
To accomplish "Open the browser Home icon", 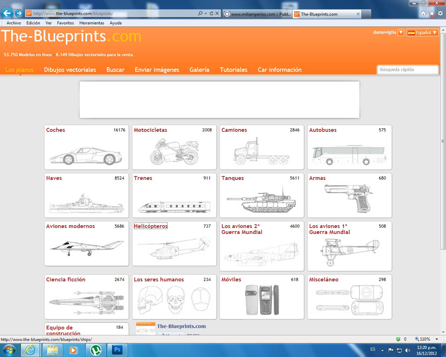I will 423,14.
